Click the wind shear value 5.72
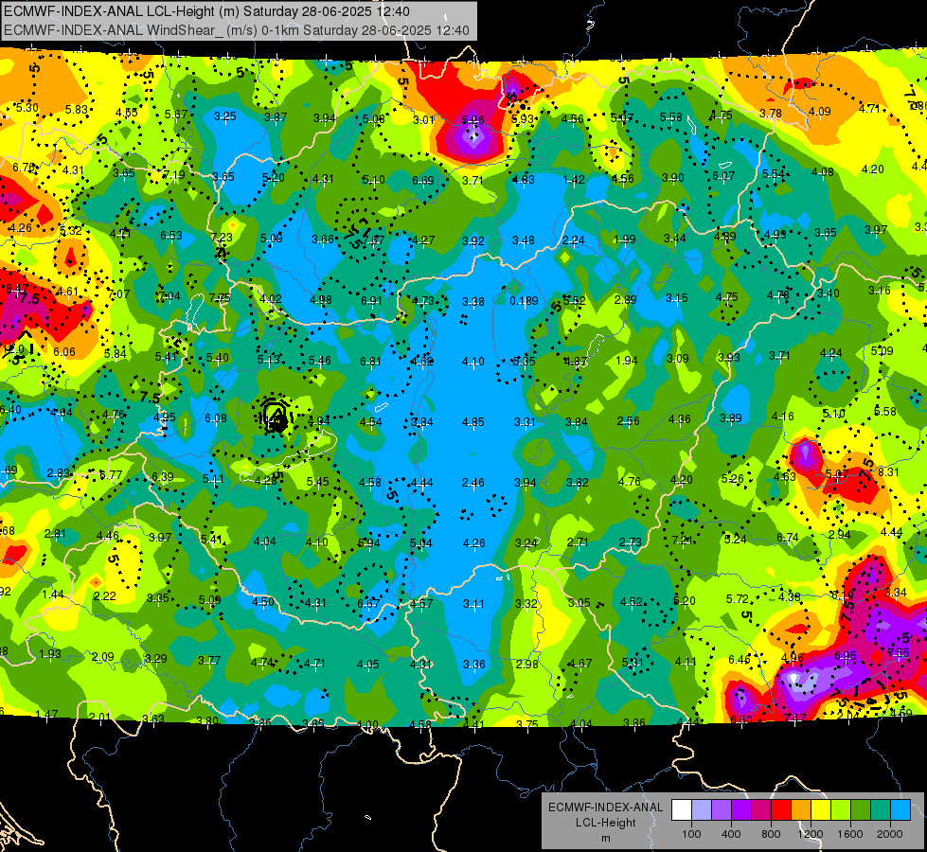The width and height of the screenshot is (927, 852). point(738,599)
